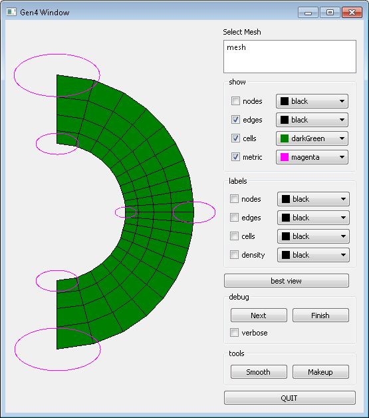Enable density labels checkbox

coord(234,255)
